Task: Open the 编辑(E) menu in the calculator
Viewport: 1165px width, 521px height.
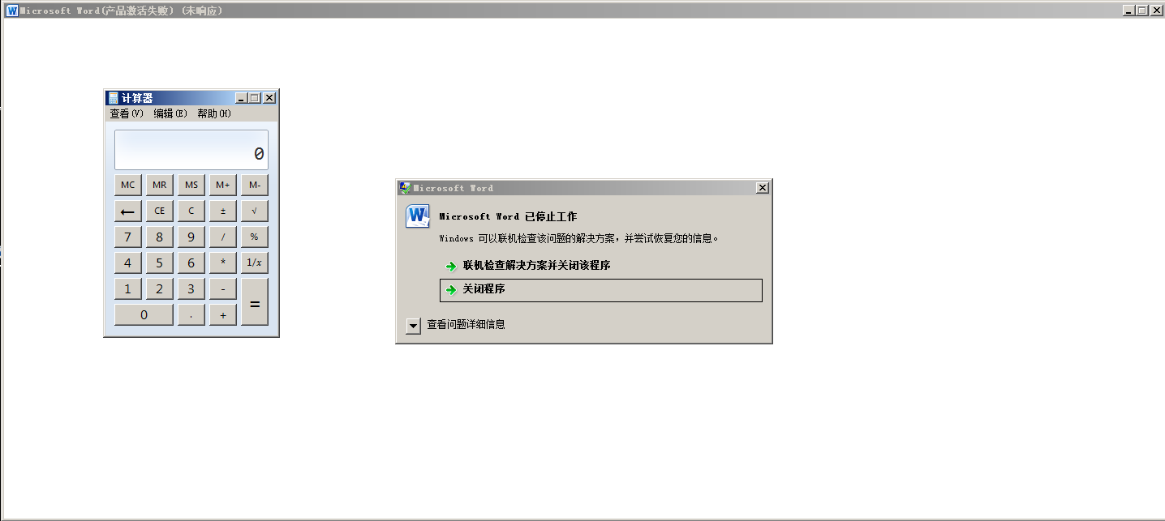Action: 170,113
